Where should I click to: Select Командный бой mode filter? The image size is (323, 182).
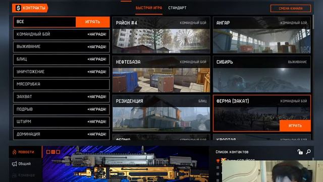point(61,34)
